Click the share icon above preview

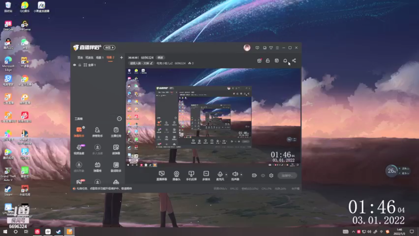pyautogui.click(x=294, y=61)
